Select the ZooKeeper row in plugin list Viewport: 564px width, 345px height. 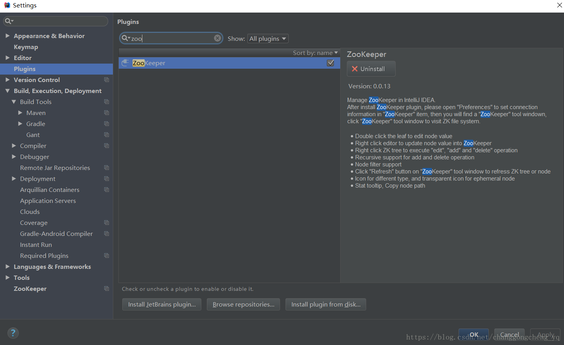pyautogui.click(x=229, y=63)
